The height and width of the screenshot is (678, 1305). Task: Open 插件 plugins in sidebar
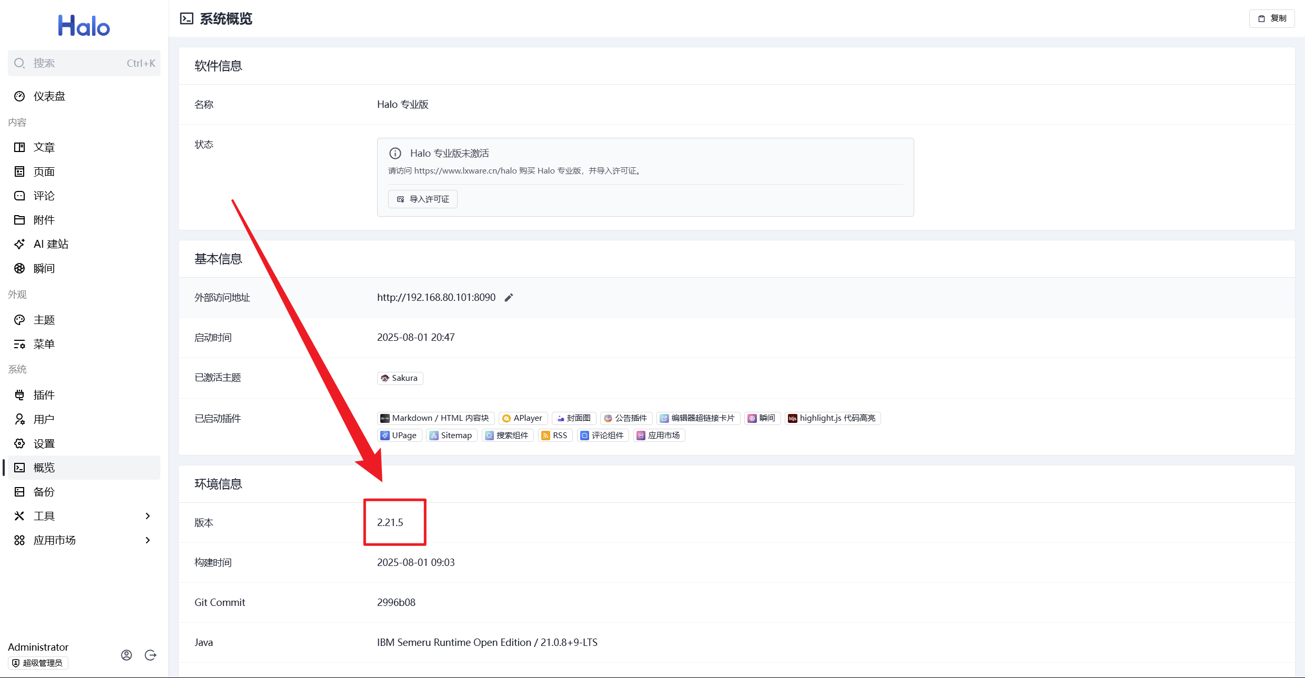[x=84, y=395]
